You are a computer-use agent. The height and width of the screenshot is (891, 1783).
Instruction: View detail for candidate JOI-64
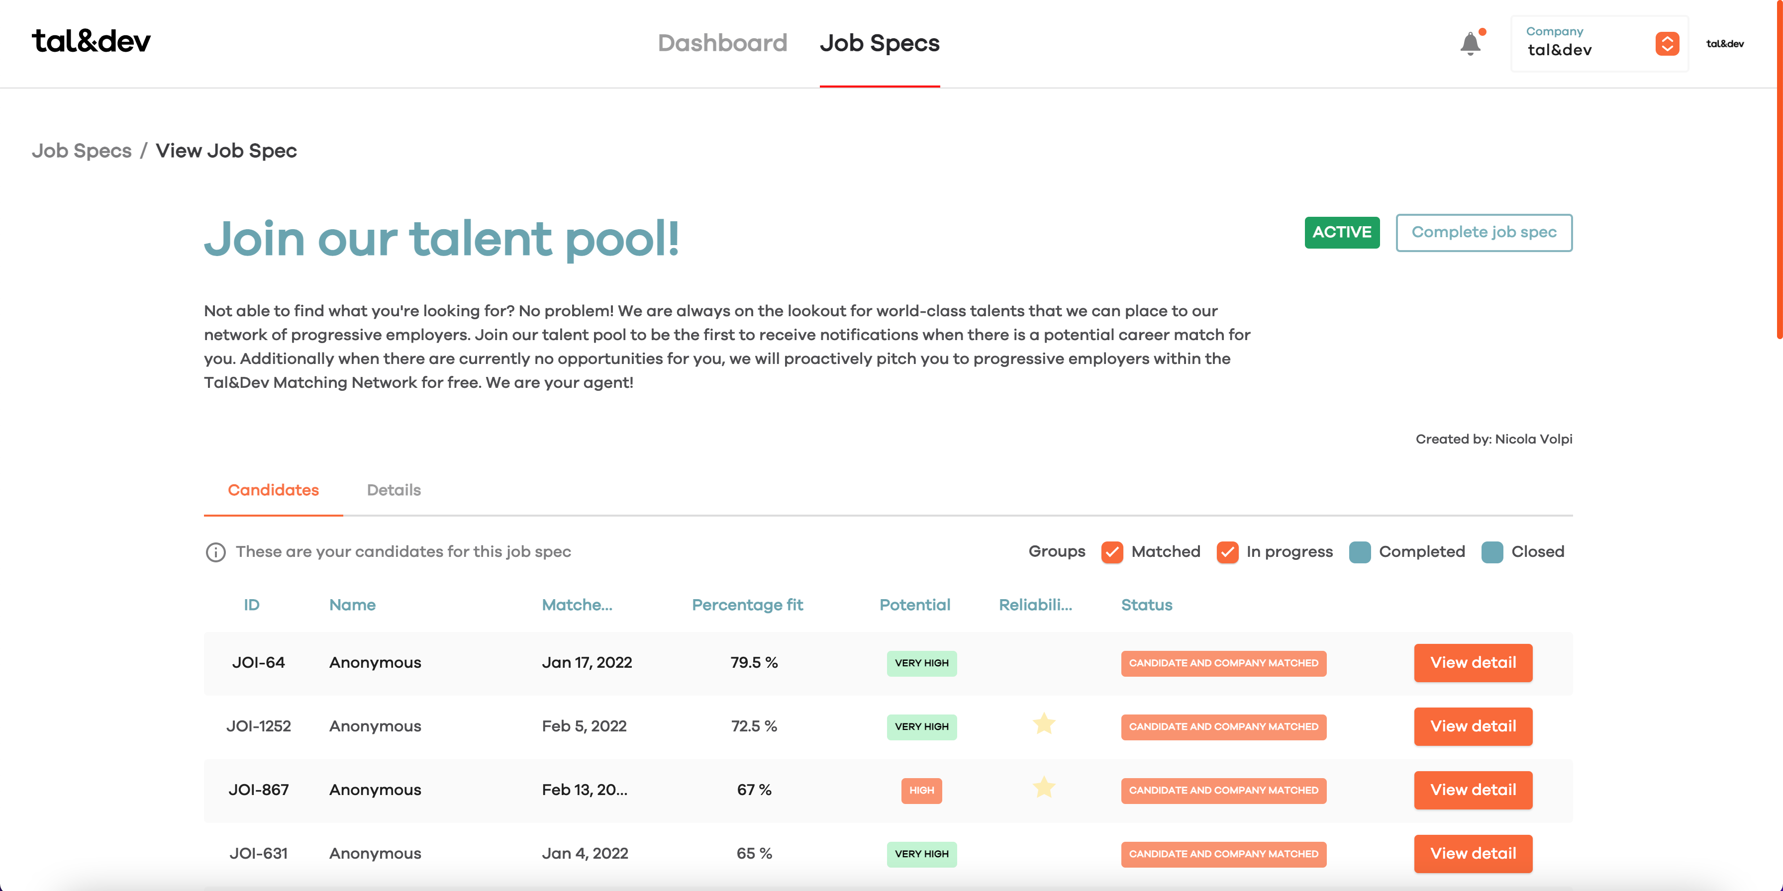pos(1473,663)
